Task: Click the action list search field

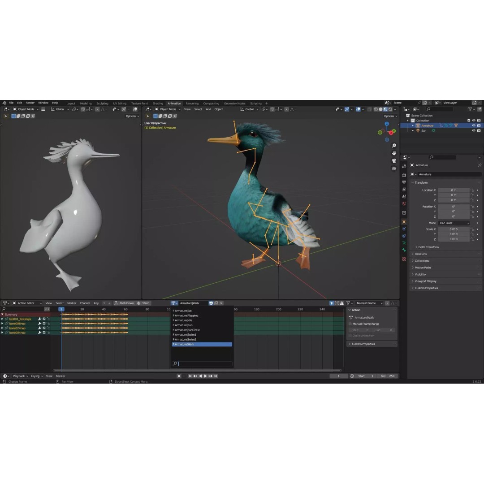Action: (202, 363)
